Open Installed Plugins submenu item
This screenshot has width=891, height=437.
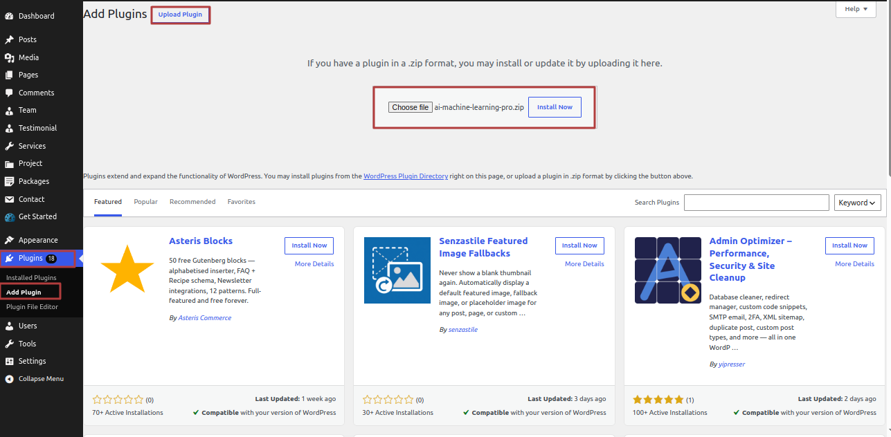point(31,278)
